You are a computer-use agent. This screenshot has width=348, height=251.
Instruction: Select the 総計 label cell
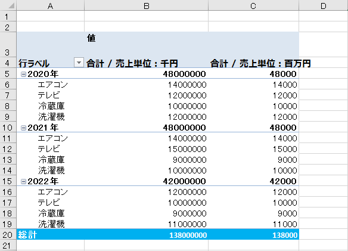(51, 234)
